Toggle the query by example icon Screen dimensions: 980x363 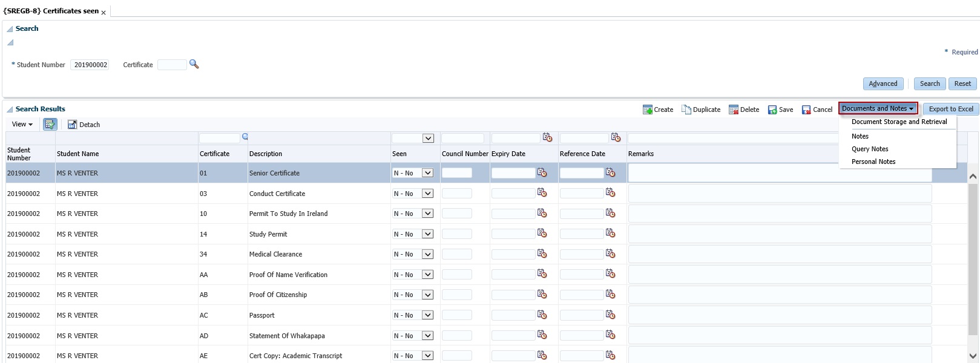(50, 124)
